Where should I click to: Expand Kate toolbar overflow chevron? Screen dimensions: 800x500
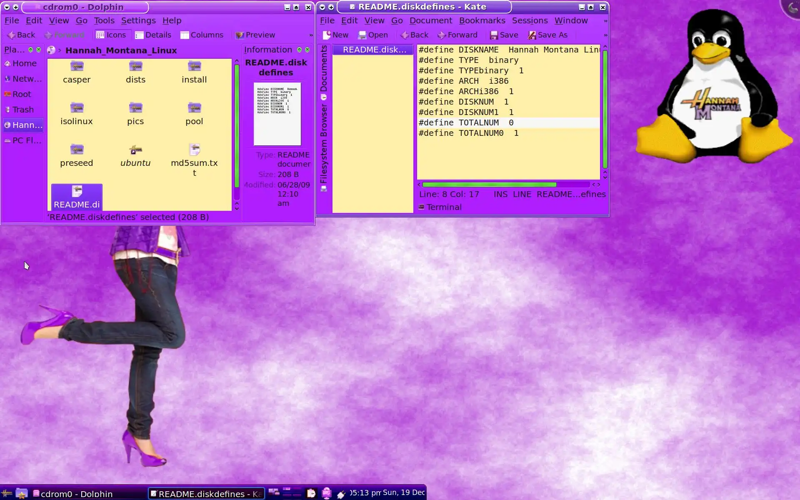coord(605,35)
